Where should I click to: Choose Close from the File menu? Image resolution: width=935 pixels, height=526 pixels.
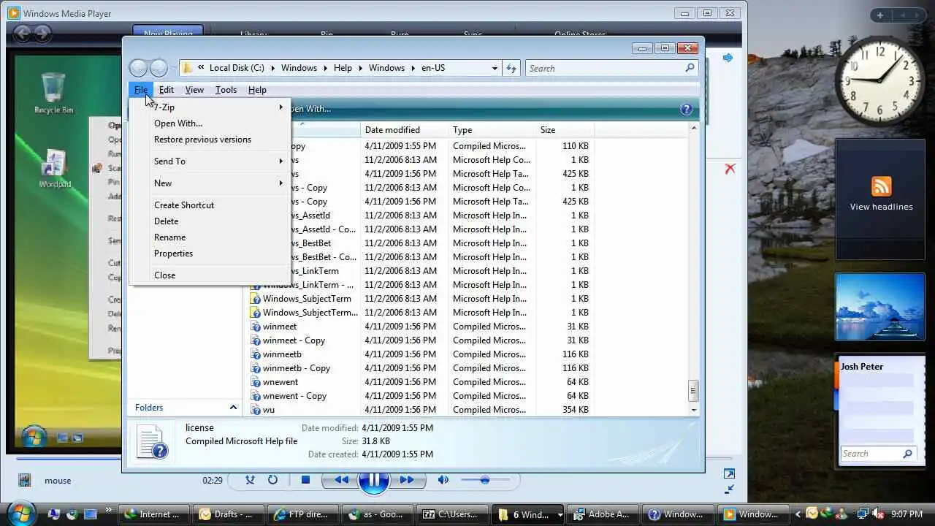(x=164, y=275)
